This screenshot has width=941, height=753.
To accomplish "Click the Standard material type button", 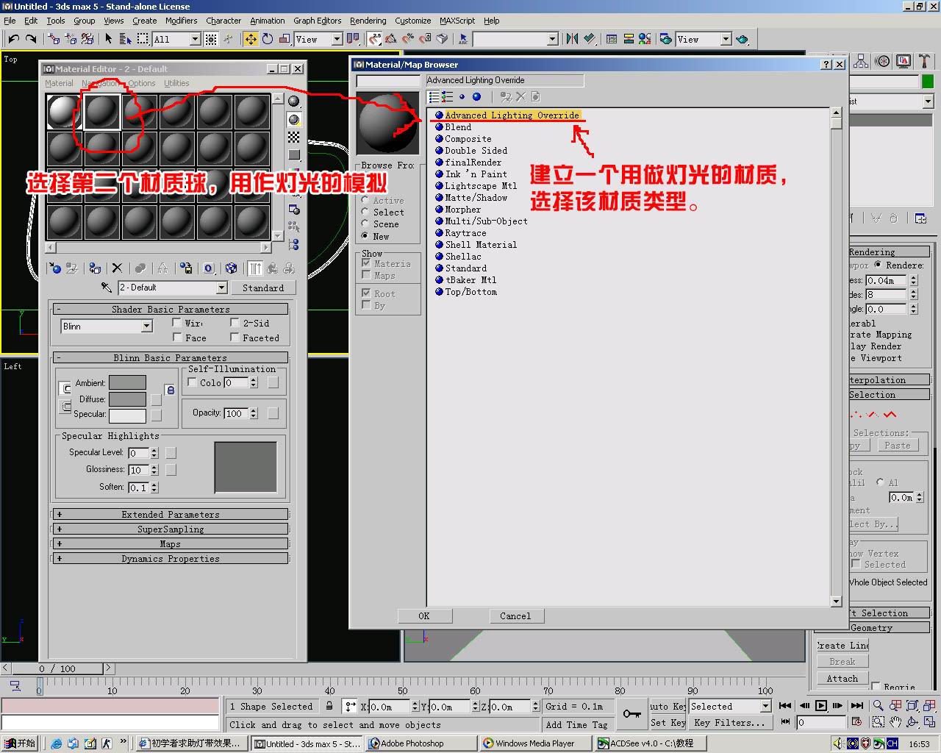I will [263, 288].
